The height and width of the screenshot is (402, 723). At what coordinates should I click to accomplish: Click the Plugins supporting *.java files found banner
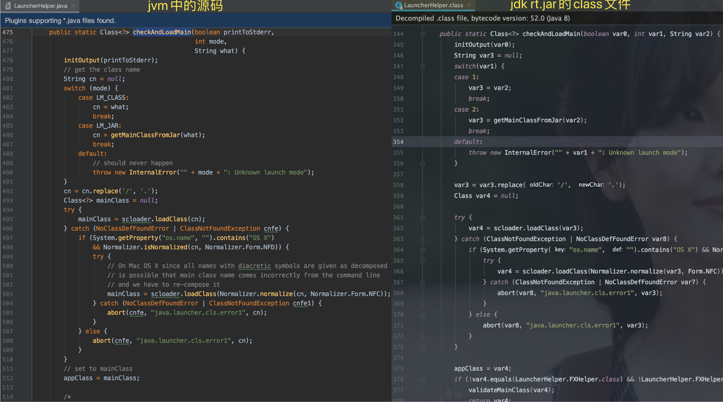[60, 20]
